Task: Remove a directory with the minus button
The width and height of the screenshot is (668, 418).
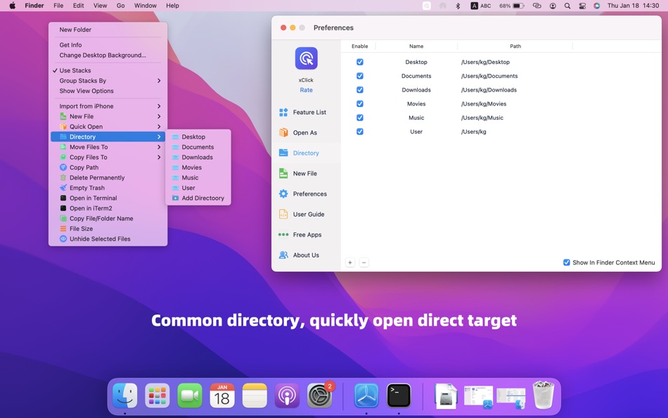Action: (x=364, y=262)
